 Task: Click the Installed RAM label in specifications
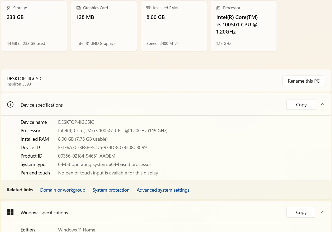pyautogui.click(x=35, y=139)
